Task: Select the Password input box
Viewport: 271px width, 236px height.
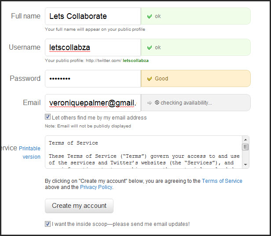Action: [92, 79]
